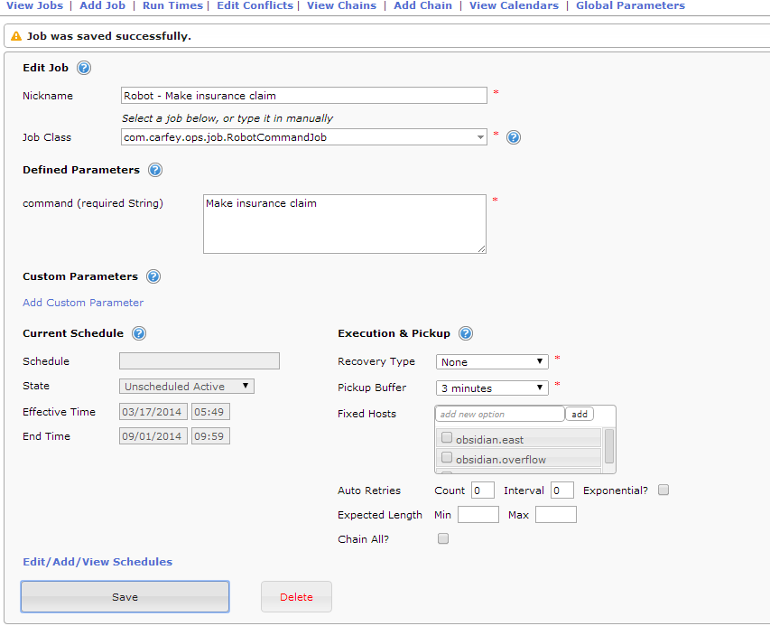Check the obsidian.east host checkbox

pyautogui.click(x=447, y=438)
